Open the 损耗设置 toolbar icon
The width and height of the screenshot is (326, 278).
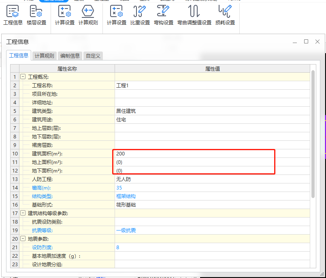pyautogui.click(x=225, y=15)
